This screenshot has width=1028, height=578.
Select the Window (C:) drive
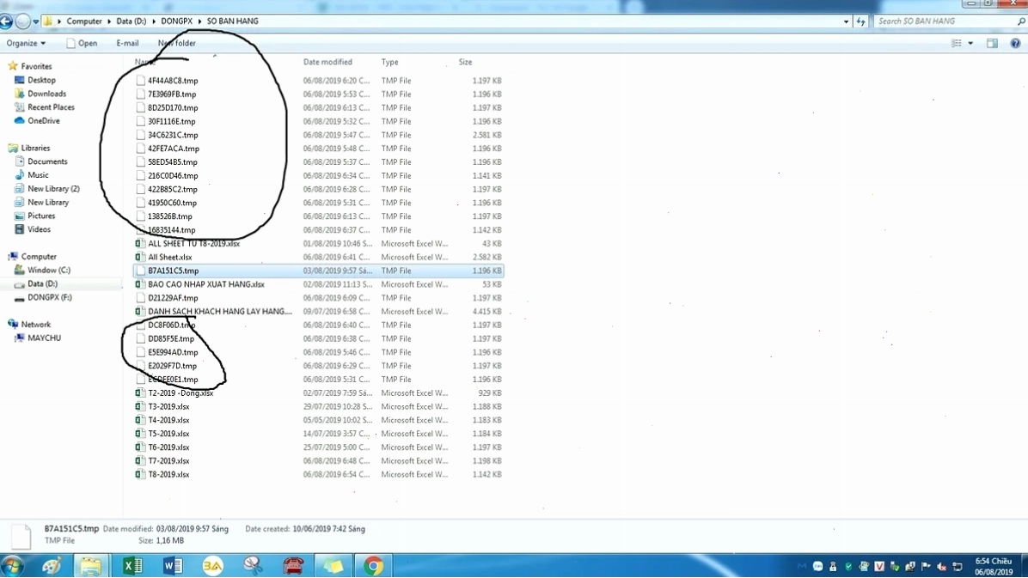[48, 270]
